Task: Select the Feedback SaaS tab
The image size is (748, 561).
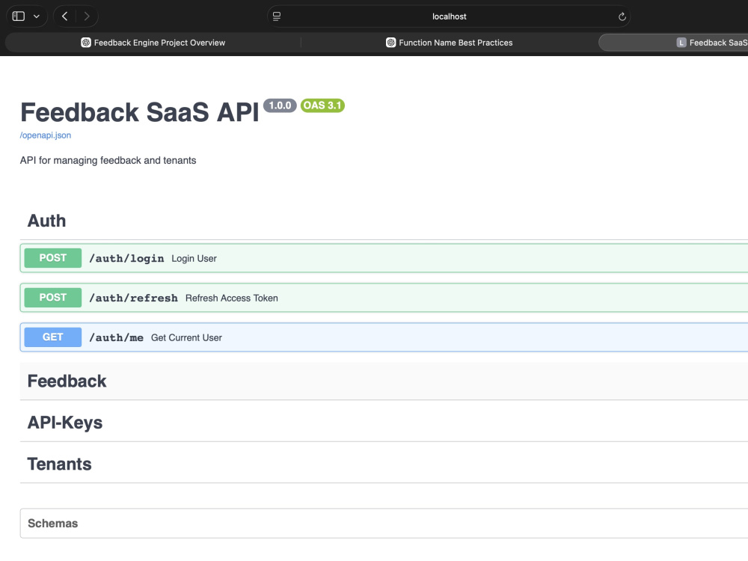Action: click(x=674, y=43)
